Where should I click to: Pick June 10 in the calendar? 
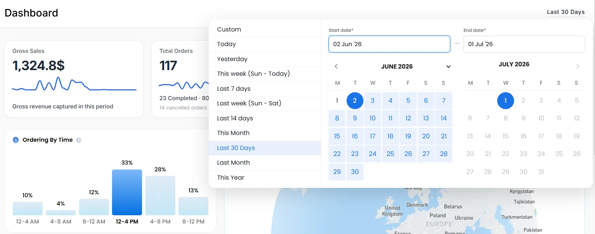(x=372, y=118)
